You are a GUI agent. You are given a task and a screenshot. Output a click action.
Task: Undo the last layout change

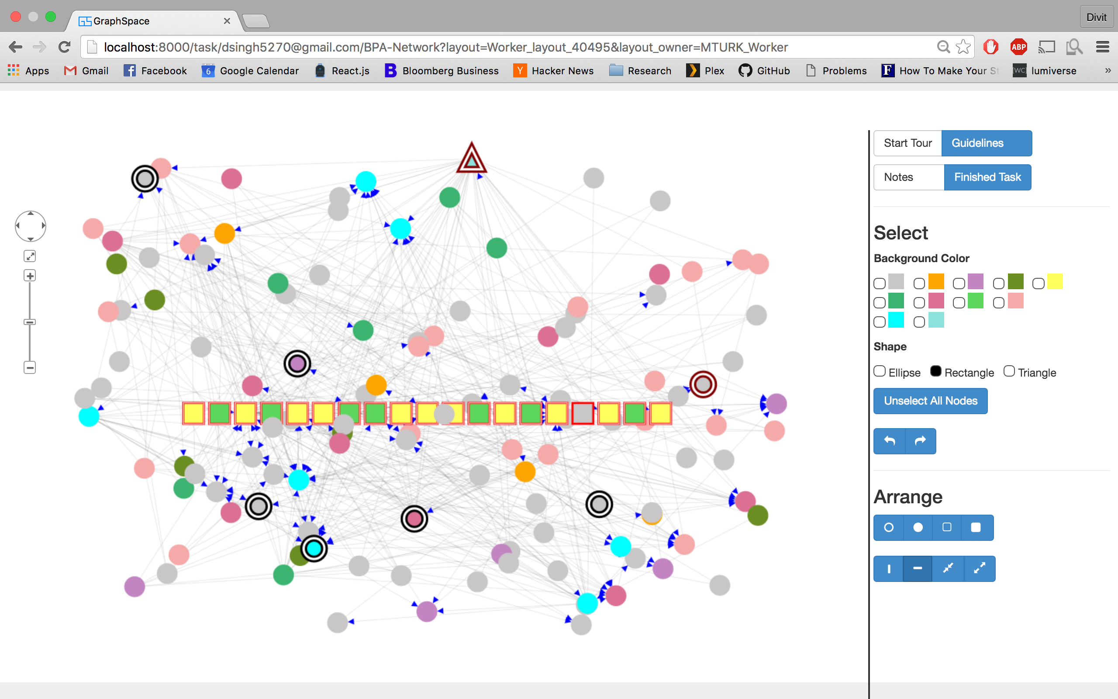(x=889, y=441)
